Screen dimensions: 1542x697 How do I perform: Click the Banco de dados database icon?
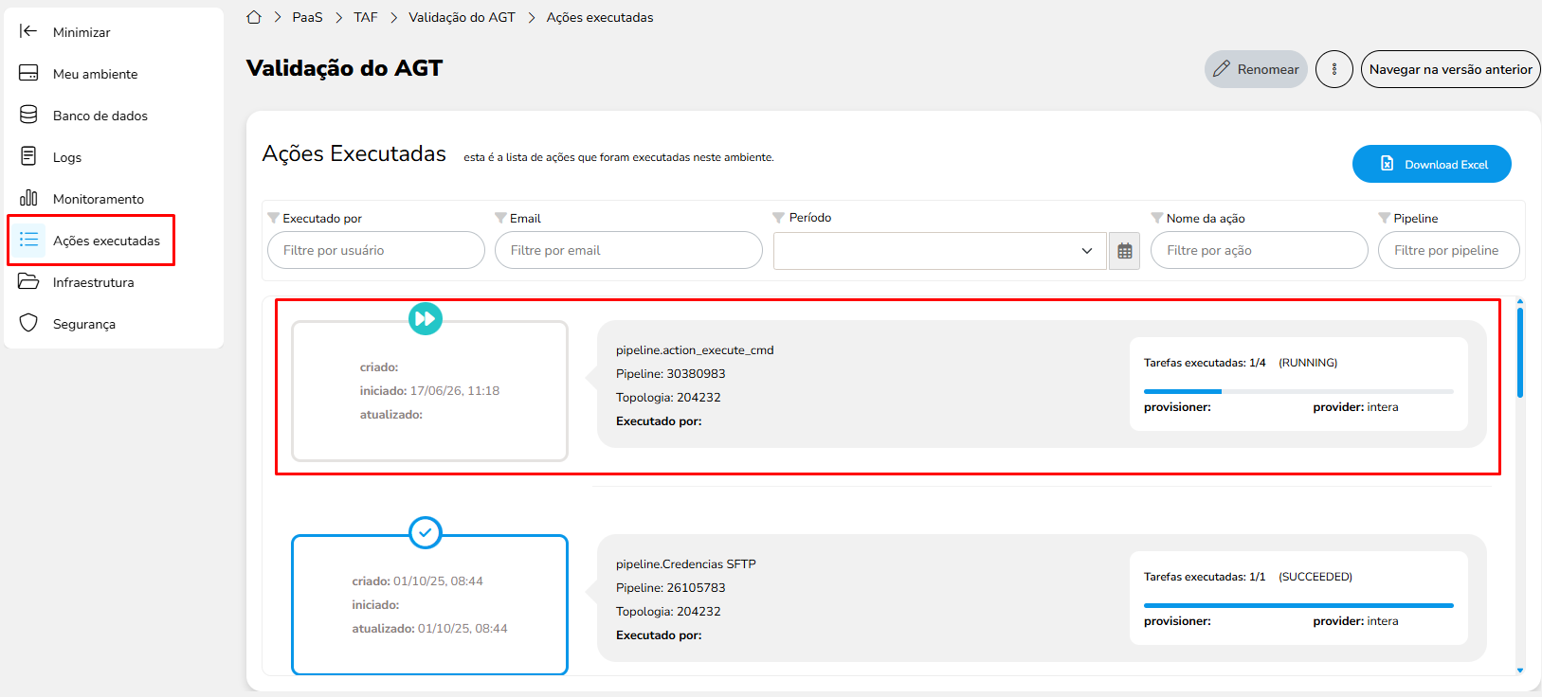tap(28, 115)
